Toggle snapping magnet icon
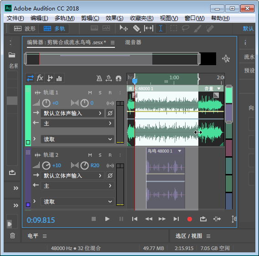This screenshot has width=259, height=256. click(119, 78)
